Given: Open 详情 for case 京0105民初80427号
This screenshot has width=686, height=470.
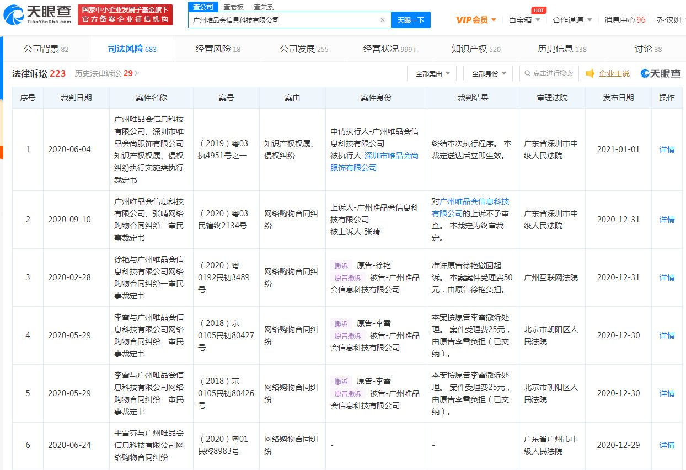Looking at the screenshot, I should tap(667, 335).
